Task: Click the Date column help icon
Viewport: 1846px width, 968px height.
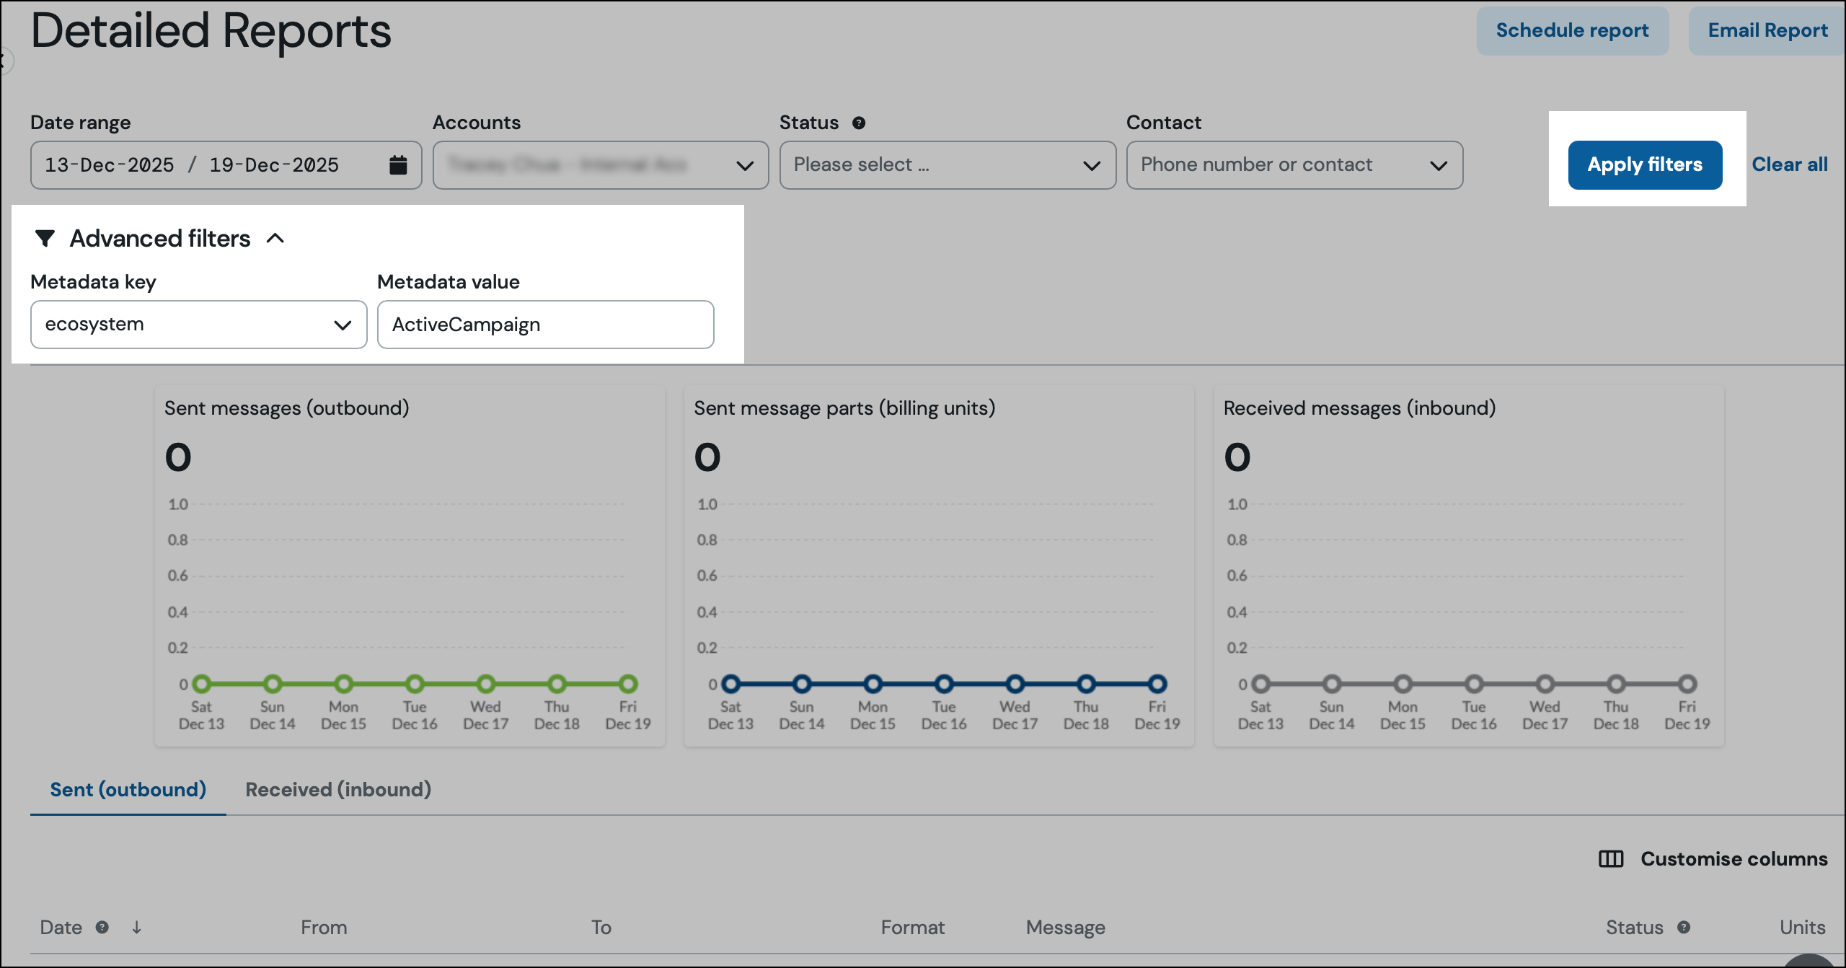Action: coord(102,927)
